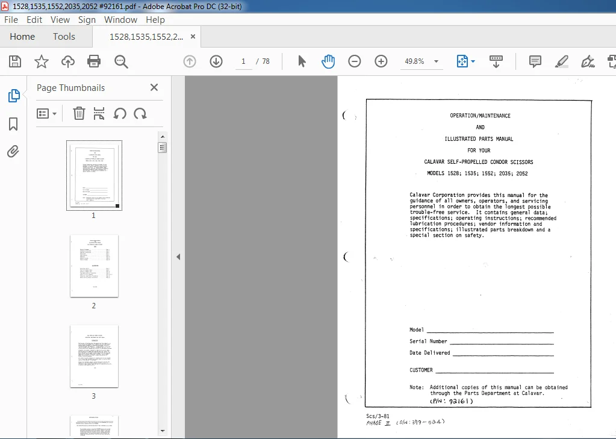Open the Fill & Sign pen tool
The width and height of the screenshot is (616, 439).
(x=588, y=61)
